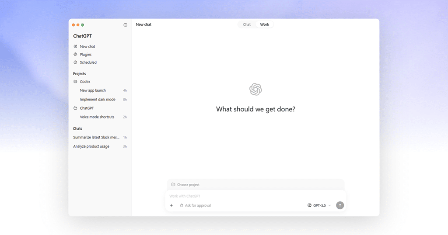Select the Work mode tab

click(x=265, y=24)
